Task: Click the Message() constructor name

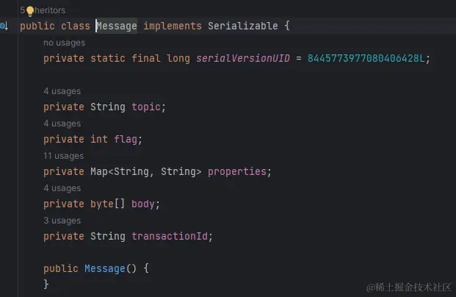Action: (105, 268)
